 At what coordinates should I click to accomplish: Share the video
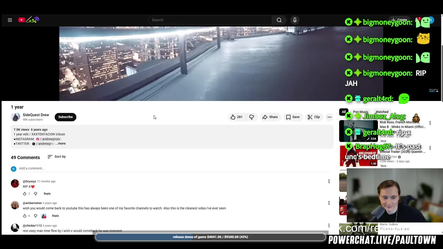point(270,117)
